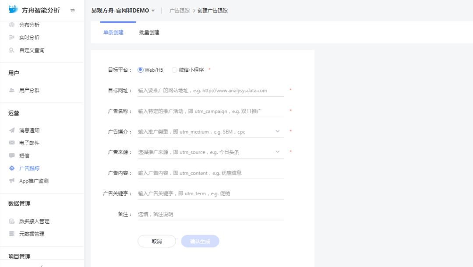Focus the 广告内容 input field
The height and width of the screenshot is (267, 473).
[211, 173]
